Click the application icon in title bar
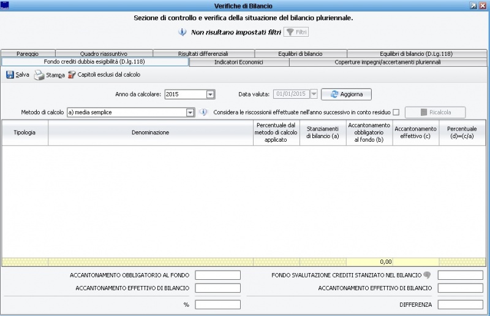The image size is (490, 316). pyautogui.click(x=5, y=6)
